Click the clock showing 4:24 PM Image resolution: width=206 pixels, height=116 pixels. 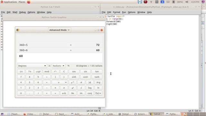(x=195, y=2)
